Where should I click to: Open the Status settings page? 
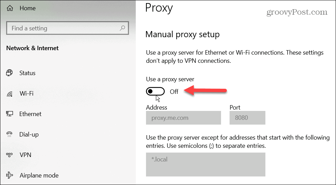tap(27, 73)
